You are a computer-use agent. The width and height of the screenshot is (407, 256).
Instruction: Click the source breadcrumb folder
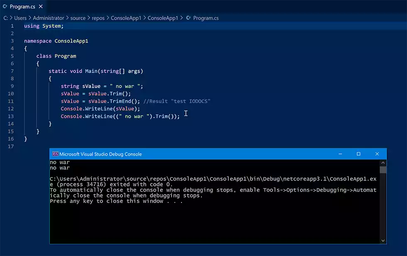point(78,18)
